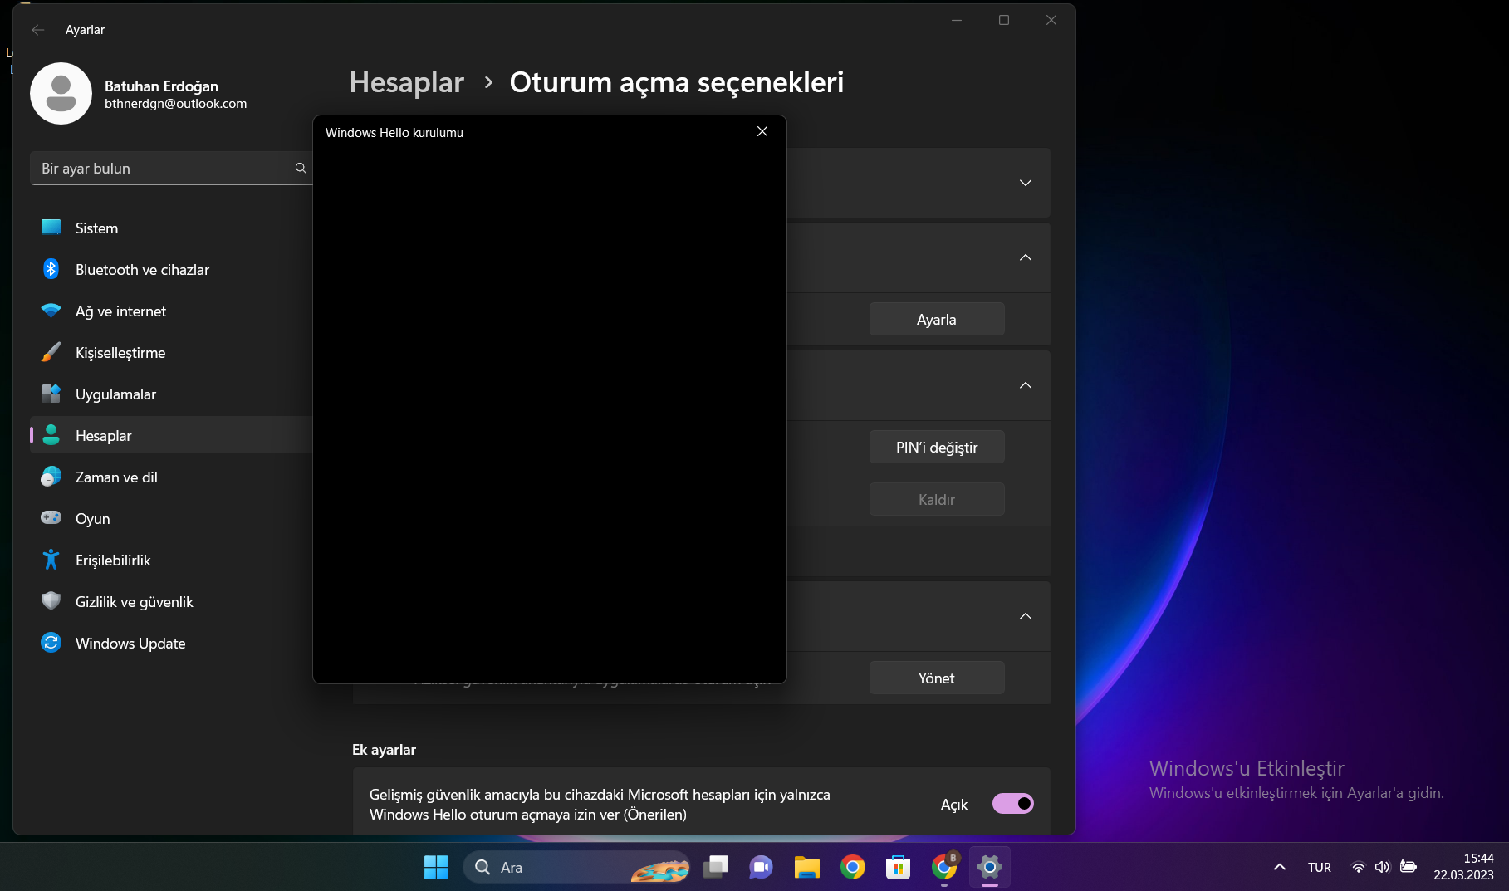Select Uygulamalar in the sidebar
The height and width of the screenshot is (891, 1509).
pyautogui.click(x=170, y=394)
